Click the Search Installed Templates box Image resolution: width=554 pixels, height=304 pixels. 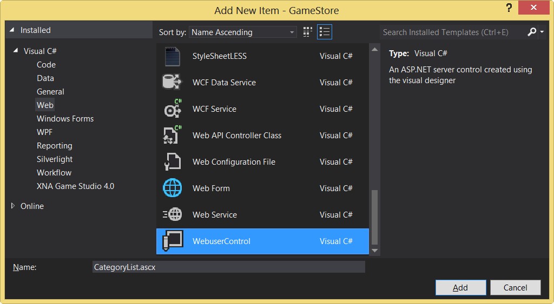click(453, 32)
